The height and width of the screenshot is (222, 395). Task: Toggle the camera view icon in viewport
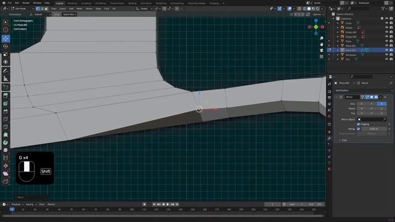pos(322,51)
